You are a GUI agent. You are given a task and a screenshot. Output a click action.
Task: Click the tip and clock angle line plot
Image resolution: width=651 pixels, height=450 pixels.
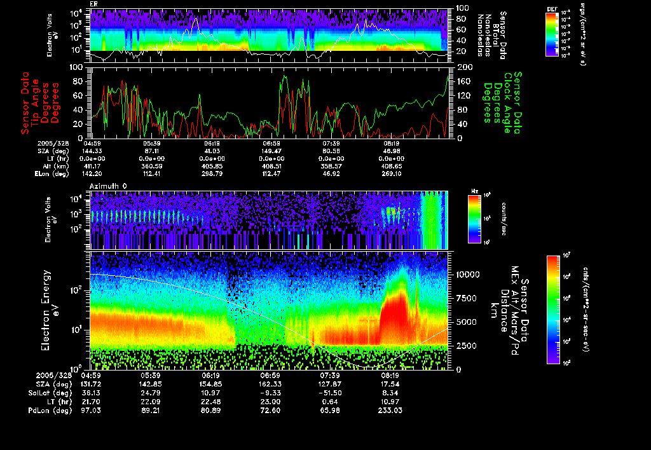[270, 102]
